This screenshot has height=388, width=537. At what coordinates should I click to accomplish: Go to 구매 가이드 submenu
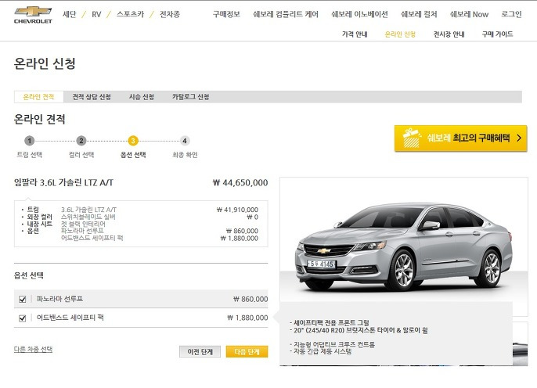[498, 34]
